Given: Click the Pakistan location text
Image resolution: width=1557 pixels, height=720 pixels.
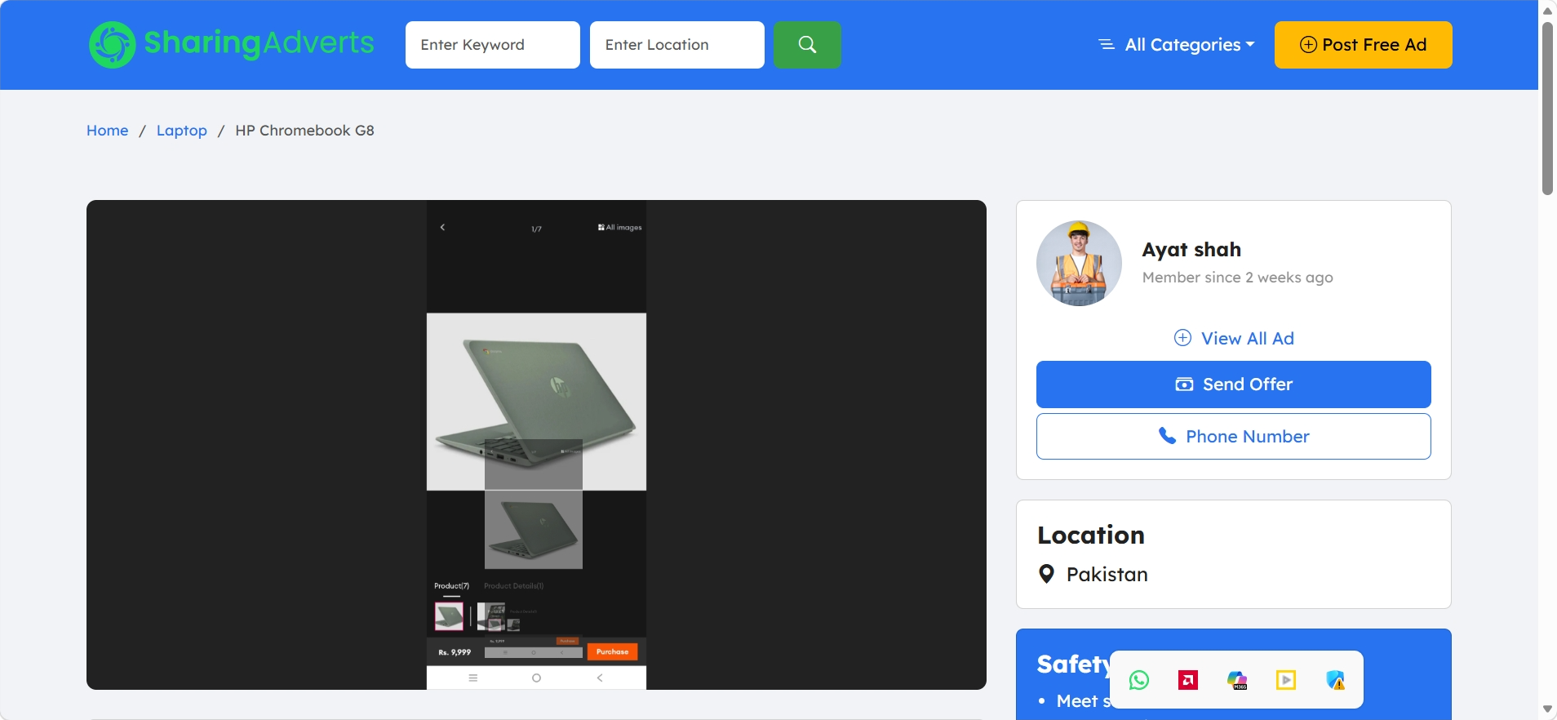Looking at the screenshot, I should (1107, 575).
